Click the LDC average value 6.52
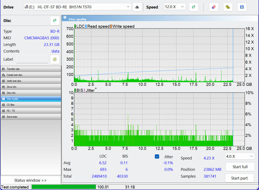This screenshot has width=259, height=190. 103,163
